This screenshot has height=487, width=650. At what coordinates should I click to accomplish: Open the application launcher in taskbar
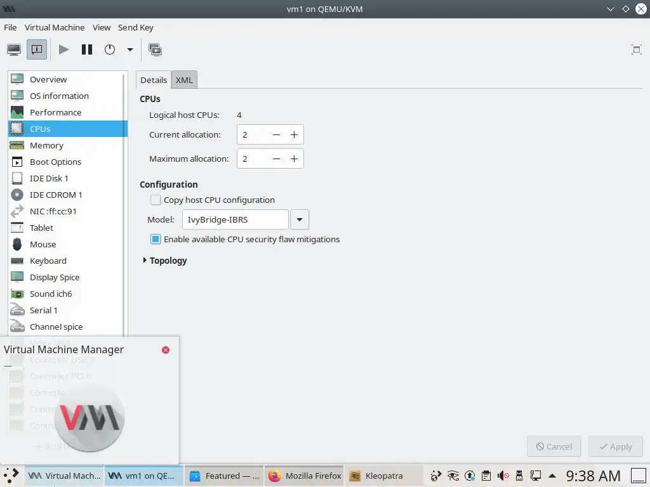[11, 476]
